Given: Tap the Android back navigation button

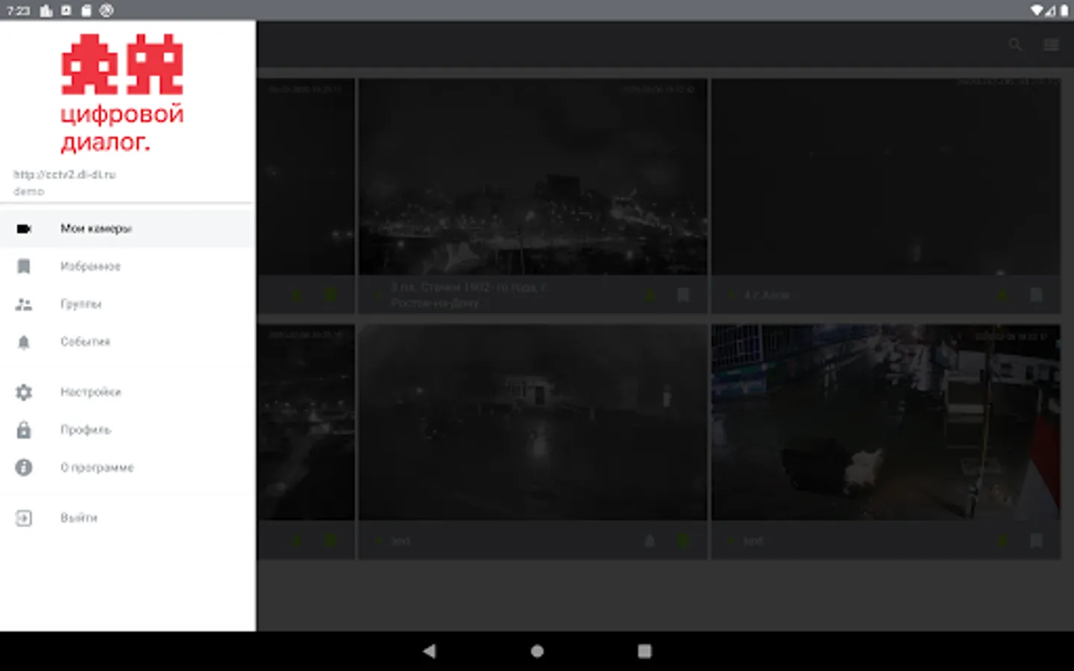Looking at the screenshot, I should [429, 651].
